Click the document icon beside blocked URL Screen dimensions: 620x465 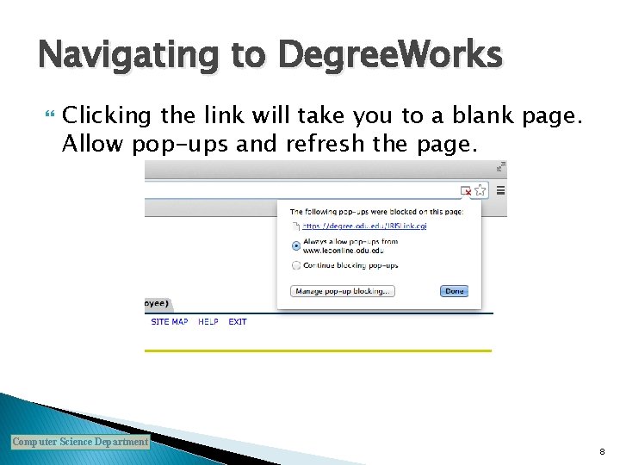coord(295,226)
